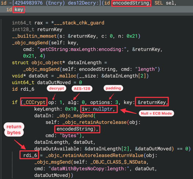Click the dataWithBytesNoCopy:length: selector string
The width and height of the screenshot is (193, 179).
[89, 169]
